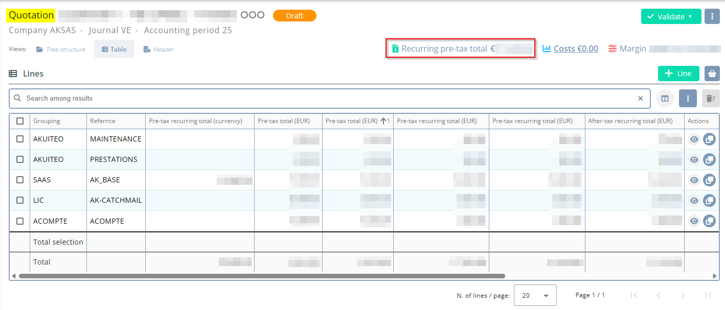Image resolution: width=725 pixels, height=310 pixels.
Task: Open column layout settings icon
Action: [x=665, y=99]
